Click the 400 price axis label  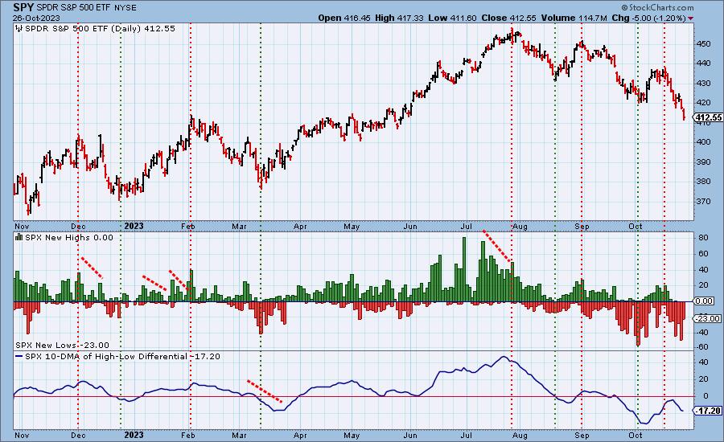pos(704,142)
